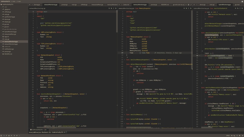Click the 'func monitorCpuHybrid' breadcrumb
The height and width of the screenshot is (137, 244).
click(219, 8)
